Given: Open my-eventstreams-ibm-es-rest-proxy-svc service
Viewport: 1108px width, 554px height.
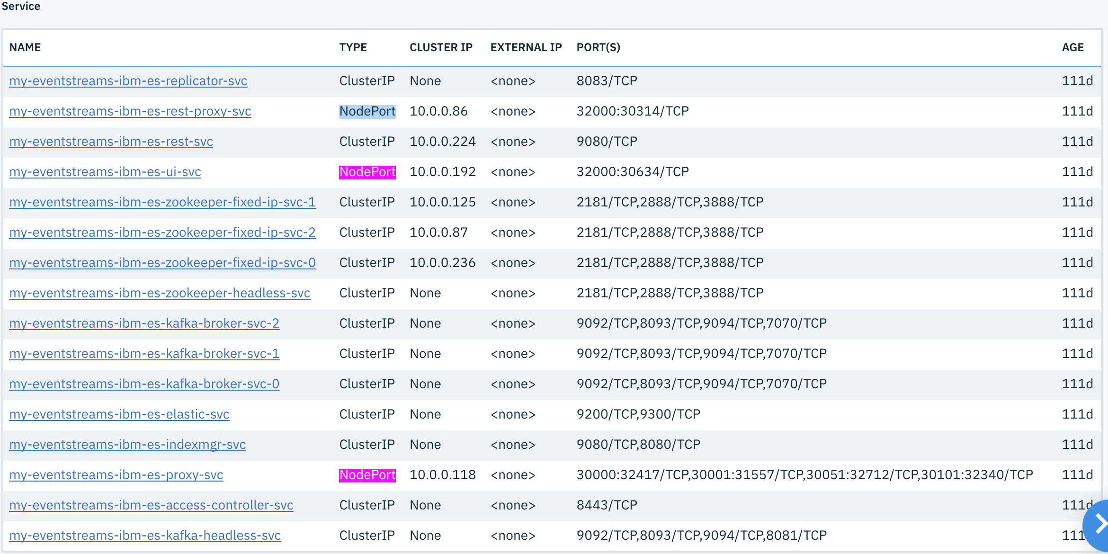Looking at the screenshot, I should click(130, 111).
